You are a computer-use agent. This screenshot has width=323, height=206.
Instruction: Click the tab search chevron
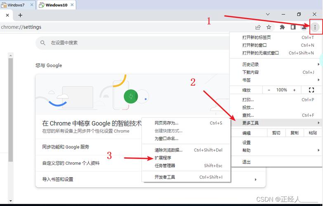pos(268,14)
